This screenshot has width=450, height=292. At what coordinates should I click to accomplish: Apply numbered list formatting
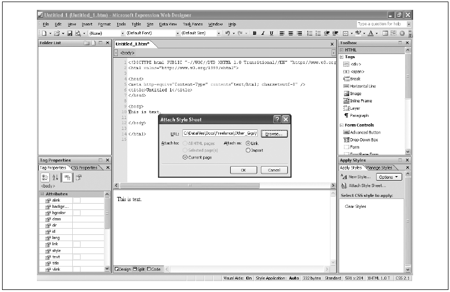point(310,33)
